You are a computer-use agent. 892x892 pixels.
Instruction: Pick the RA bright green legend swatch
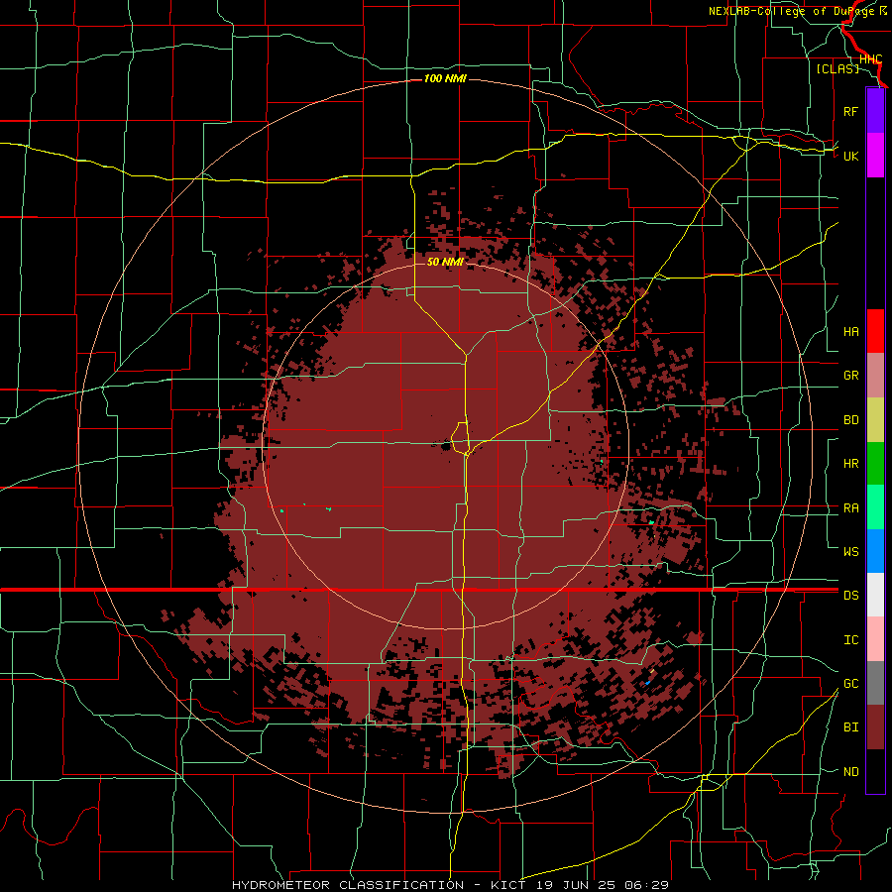[875, 506]
